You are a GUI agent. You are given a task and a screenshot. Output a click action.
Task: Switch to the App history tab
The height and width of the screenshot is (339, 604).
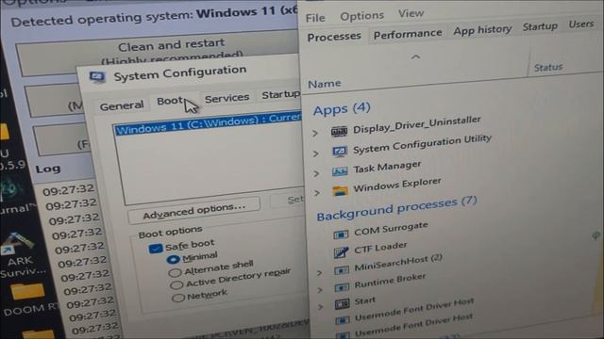click(x=482, y=30)
